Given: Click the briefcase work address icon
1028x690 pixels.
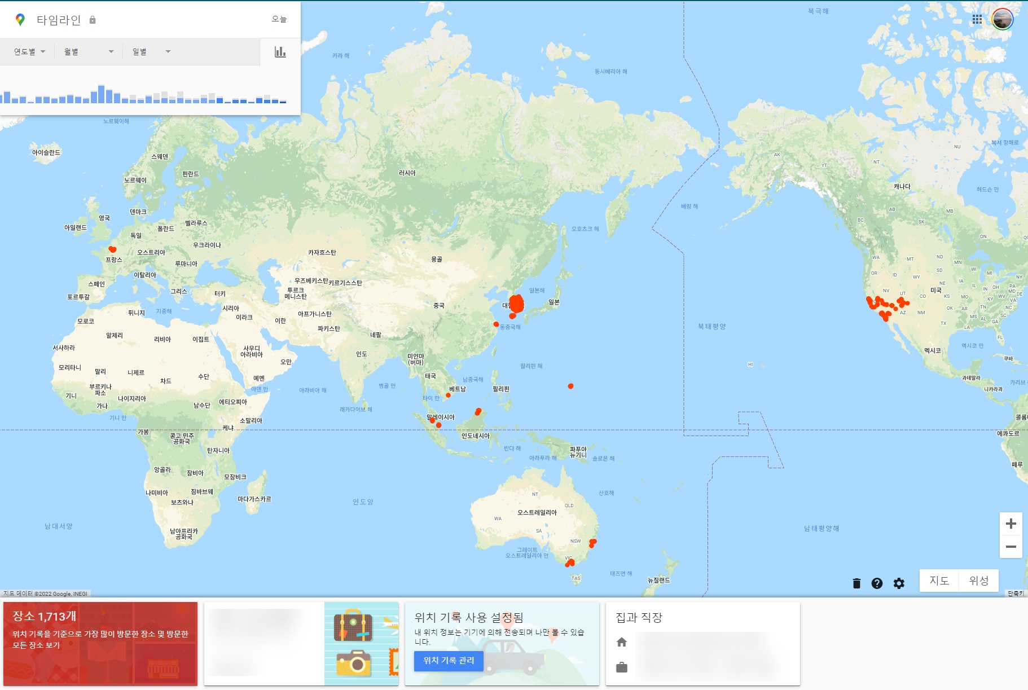Looking at the screenshot, I should point(623,666).
